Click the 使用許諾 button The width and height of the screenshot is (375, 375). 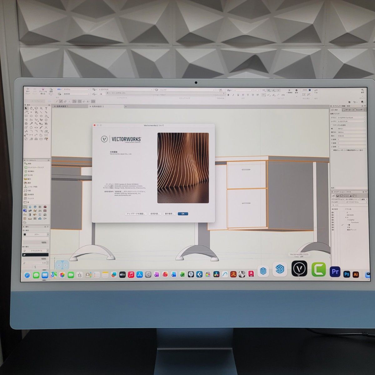155,214
